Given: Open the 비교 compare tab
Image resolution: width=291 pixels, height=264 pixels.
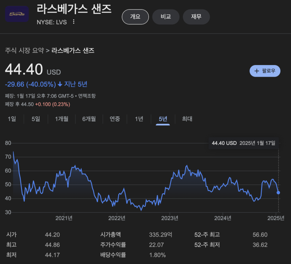Looking at the screenshot, I should tap(166, 17).
